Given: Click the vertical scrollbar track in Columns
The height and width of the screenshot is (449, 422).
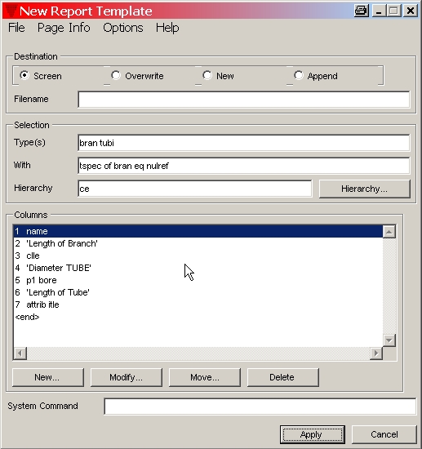Looking at the screenshot, I should tap(389, 286).
